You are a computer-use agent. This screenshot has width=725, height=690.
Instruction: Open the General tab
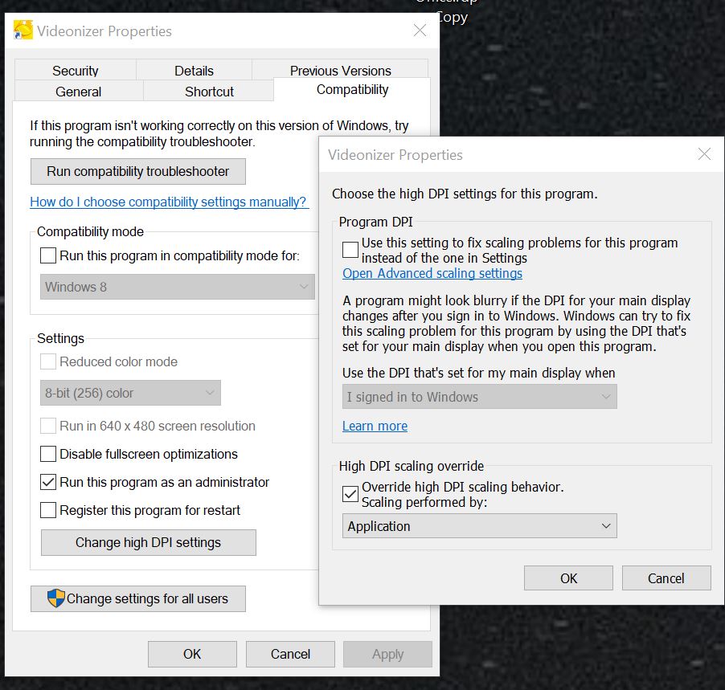pyautogui.click(x=79, y=91)
